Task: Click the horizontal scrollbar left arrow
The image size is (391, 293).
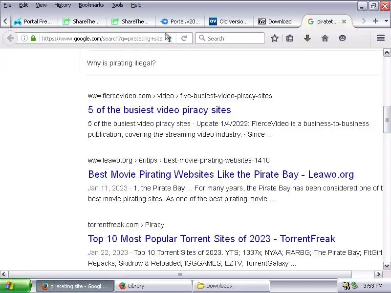Action: point(4,274)
